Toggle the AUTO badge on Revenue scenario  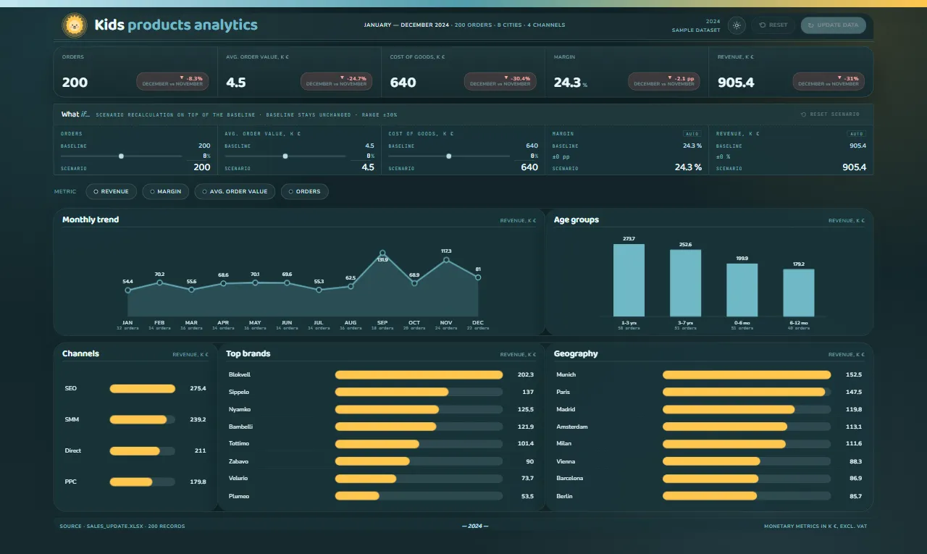click(x=856, y=134)
